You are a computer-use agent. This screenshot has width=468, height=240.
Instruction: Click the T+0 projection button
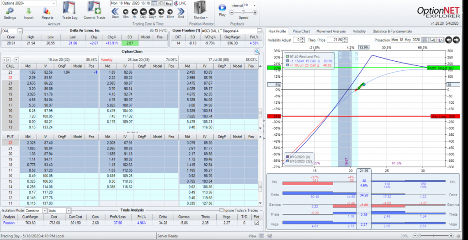pyautogui.click(x=432, y=40)
